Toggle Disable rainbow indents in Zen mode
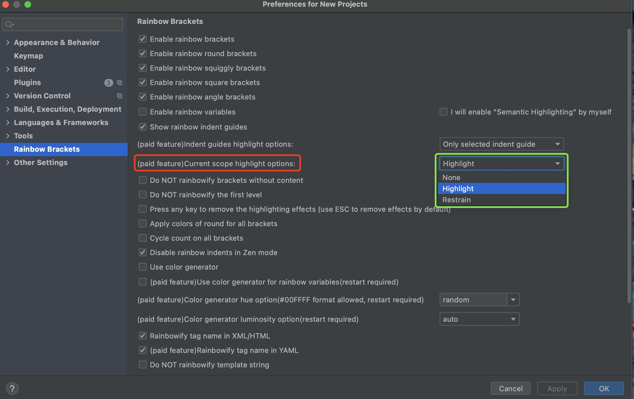This screenshot has width=634, height=399. [x=143, y=253]
